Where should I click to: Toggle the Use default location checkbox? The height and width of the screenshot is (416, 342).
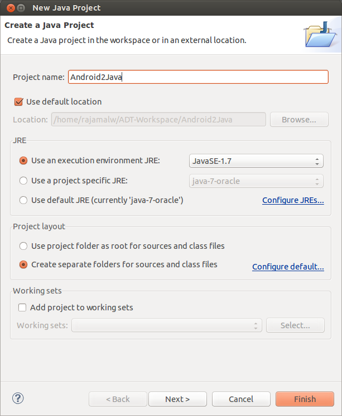pyautogui.click(x=19, y=102)
